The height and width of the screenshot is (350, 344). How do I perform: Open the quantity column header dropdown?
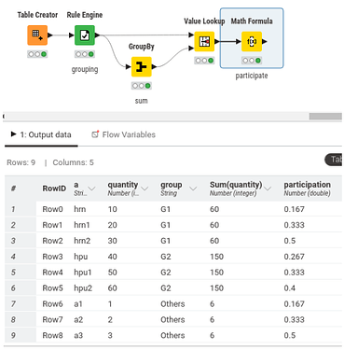(x=144, y=189)
